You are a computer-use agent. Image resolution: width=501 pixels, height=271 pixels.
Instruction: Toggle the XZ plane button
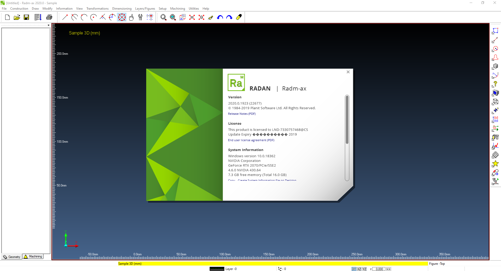click(x=359, y=269)
